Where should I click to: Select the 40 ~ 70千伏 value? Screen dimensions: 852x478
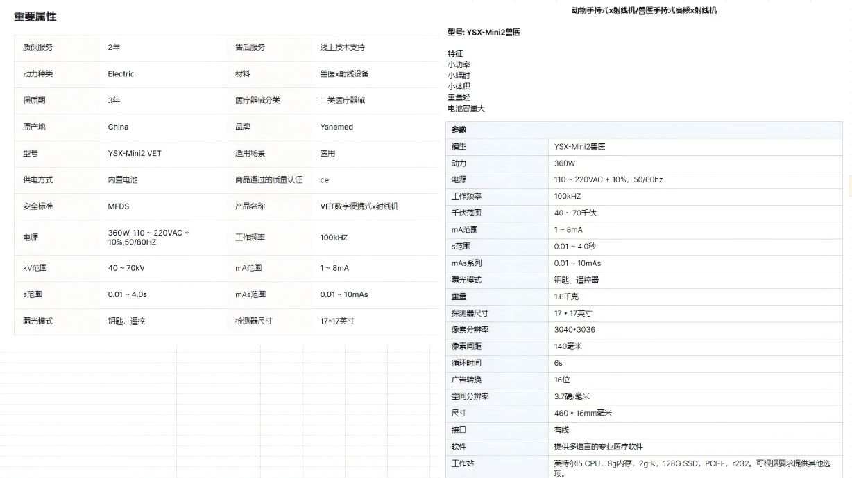pyautogui.click(x=575, y=213)
